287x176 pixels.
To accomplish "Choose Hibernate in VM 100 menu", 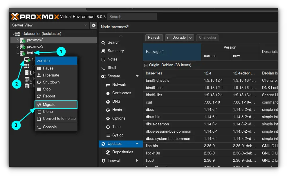I will pos(56,75).
